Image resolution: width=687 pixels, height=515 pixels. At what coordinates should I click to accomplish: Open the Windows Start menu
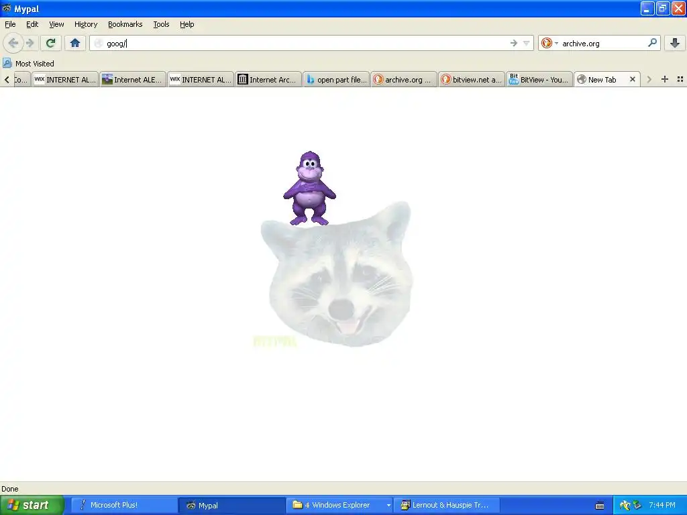[32, 505]
